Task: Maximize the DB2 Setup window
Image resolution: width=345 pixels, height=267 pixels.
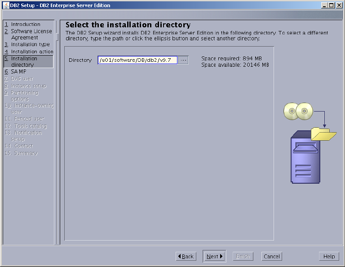Action: 332,5
